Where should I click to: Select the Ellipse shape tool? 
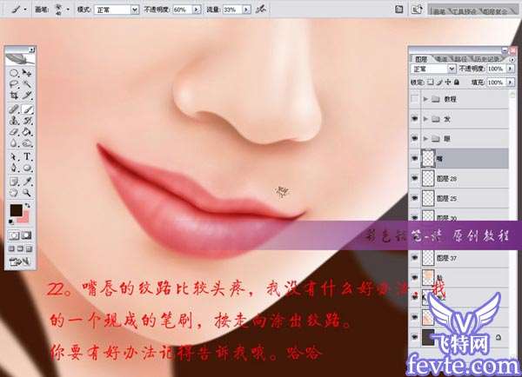[27, 168]
